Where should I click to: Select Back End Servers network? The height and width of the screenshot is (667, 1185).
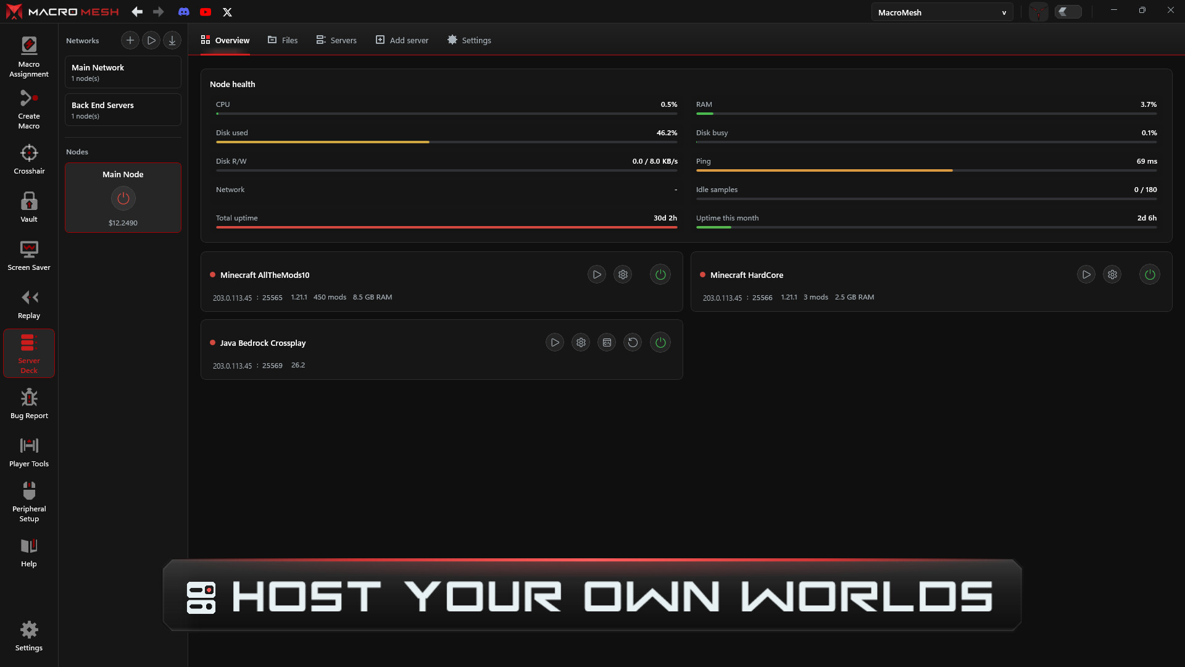tap(123, 110)
